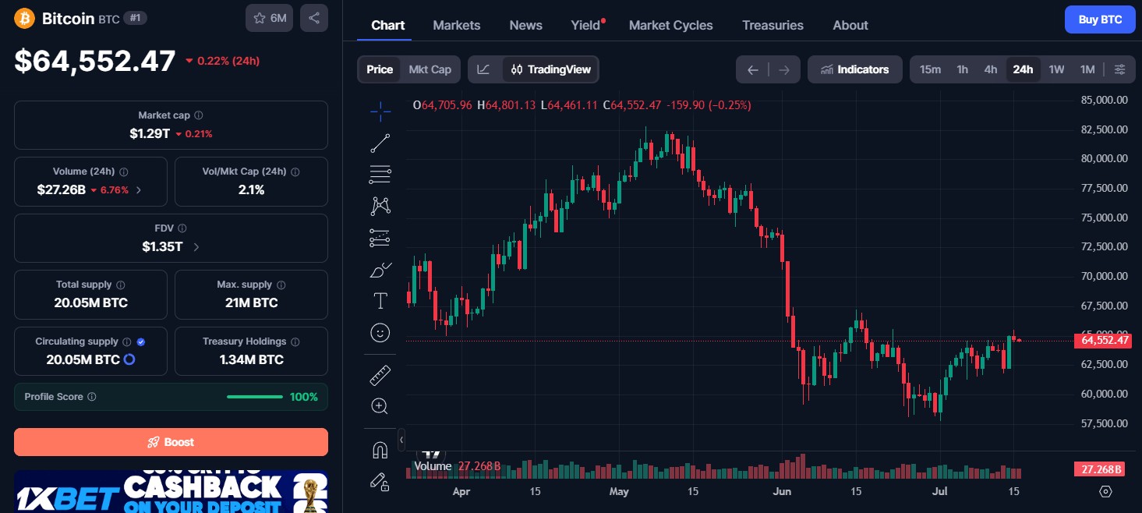Set the chart interval to 15m

point(930,69)
